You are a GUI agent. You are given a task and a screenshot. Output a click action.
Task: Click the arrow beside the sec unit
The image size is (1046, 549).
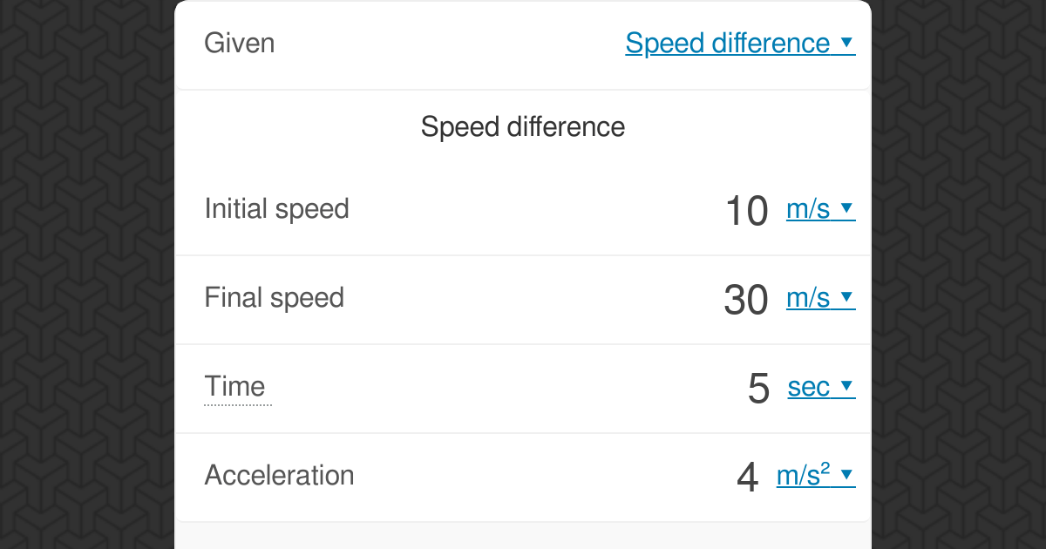tap(846, 387)
